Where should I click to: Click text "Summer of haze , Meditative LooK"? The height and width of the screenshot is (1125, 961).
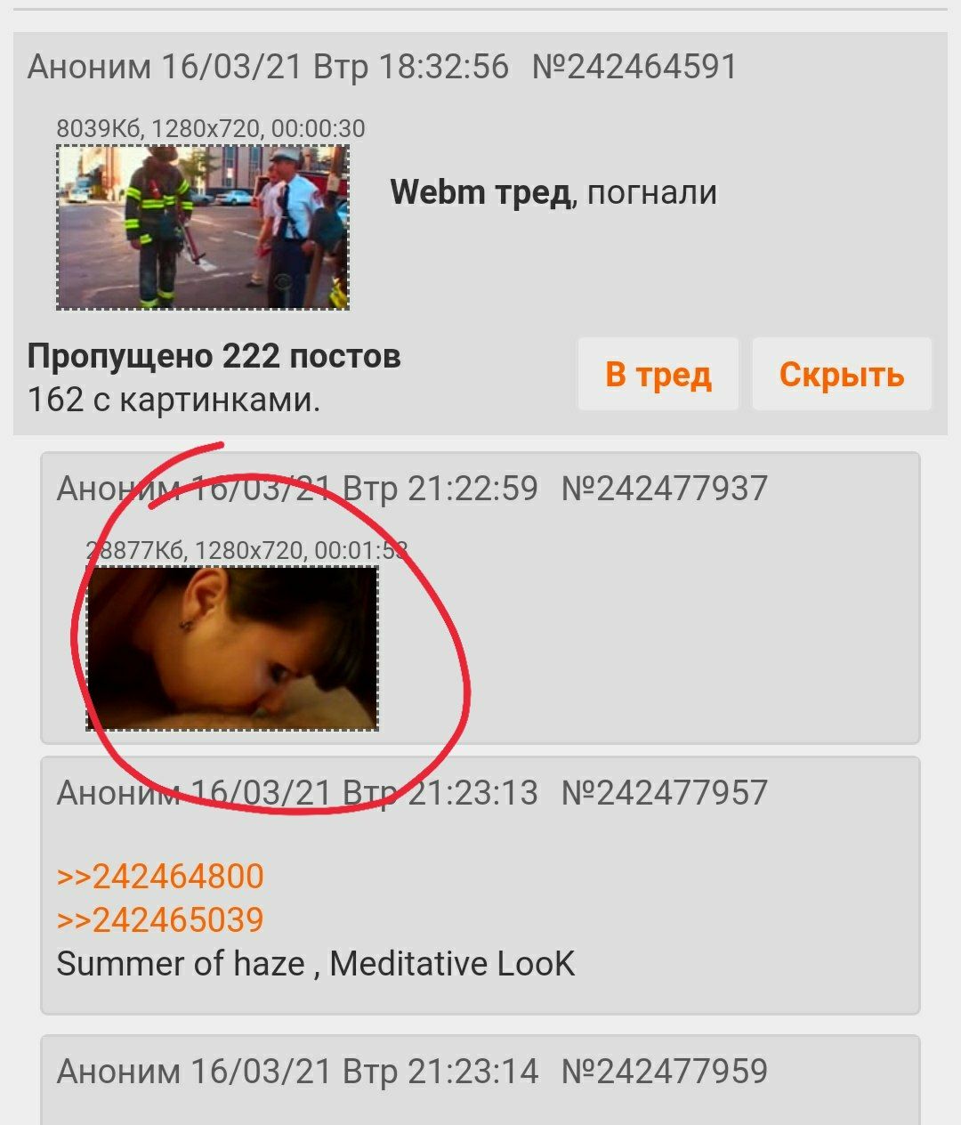tap(316, 964)
